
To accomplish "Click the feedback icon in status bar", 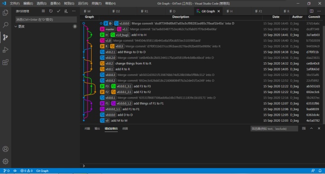I will 313,171.
